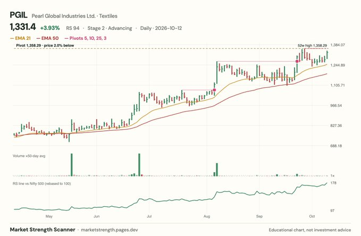Click the RS line vs Nifty 500 panel title
Viewport: 361px width, 236px height.
coord(41,183)
